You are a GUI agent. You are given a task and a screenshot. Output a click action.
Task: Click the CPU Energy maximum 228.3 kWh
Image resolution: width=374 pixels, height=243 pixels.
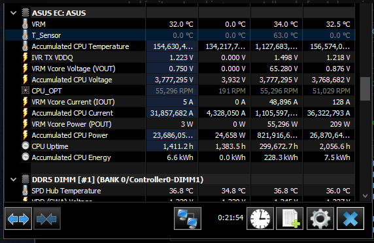(280, 157)
